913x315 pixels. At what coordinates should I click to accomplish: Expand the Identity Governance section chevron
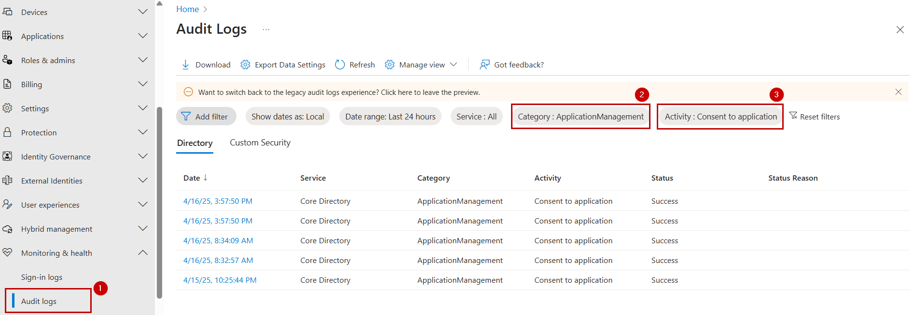[x=143, y=157]
